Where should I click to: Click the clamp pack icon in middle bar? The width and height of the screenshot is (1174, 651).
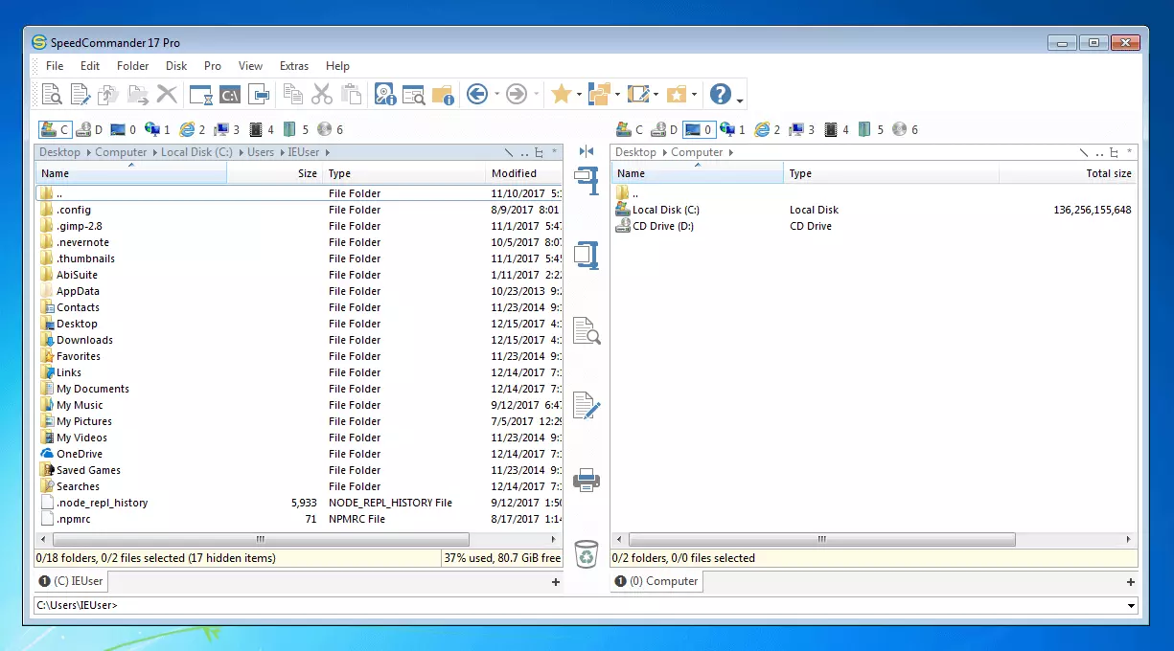(x=587, y=180)
